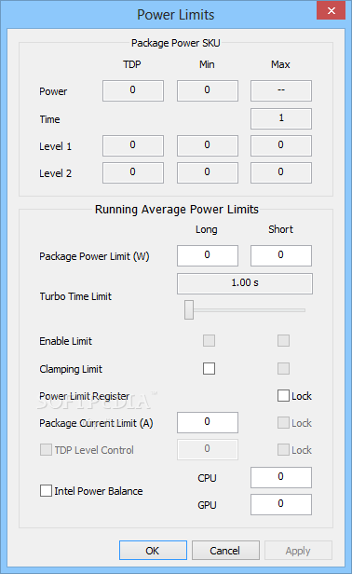Click the Time Max value box
352x574 pixels.
[x=281, y=118]
